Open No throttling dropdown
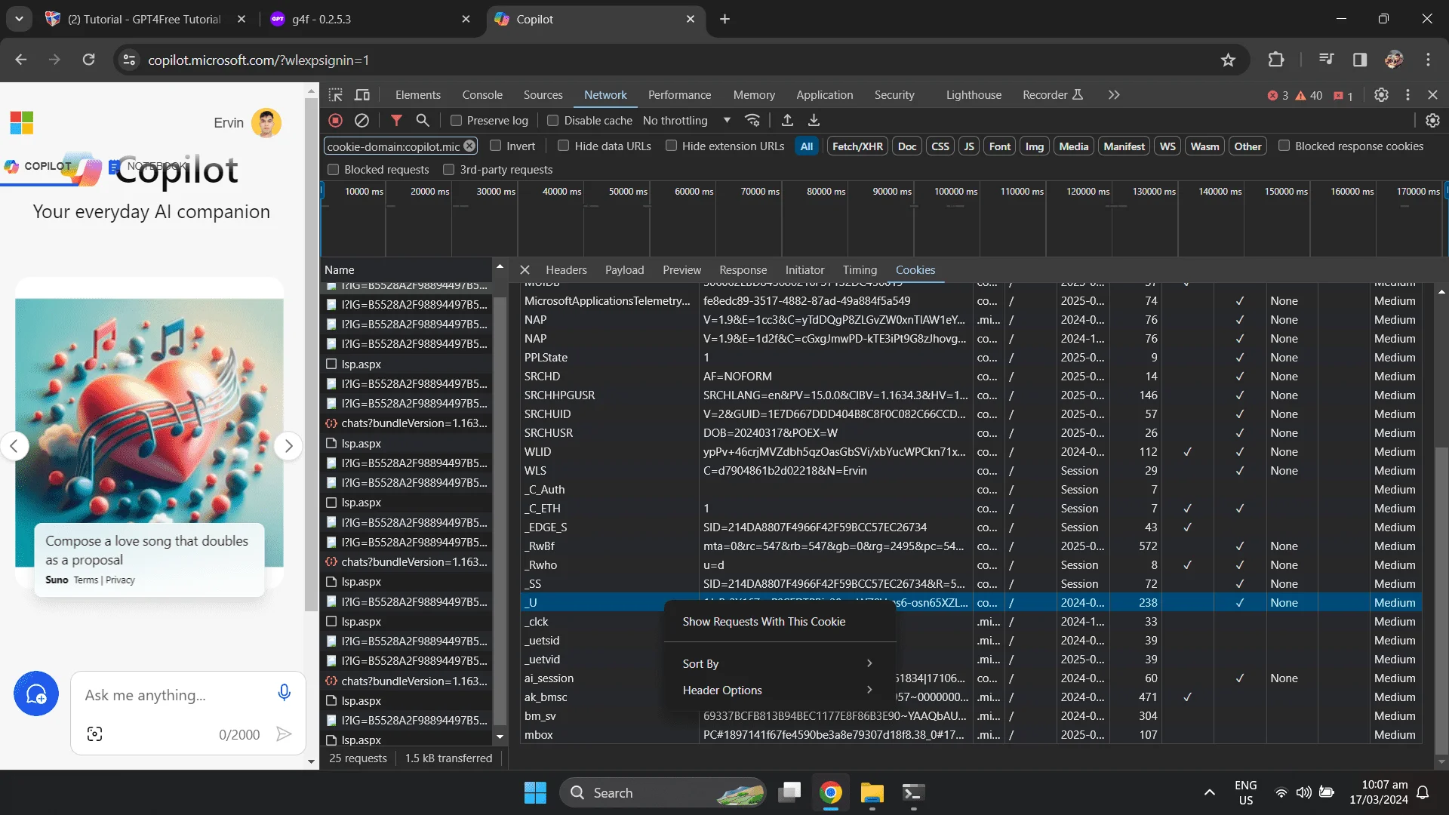 click(687, 120)
